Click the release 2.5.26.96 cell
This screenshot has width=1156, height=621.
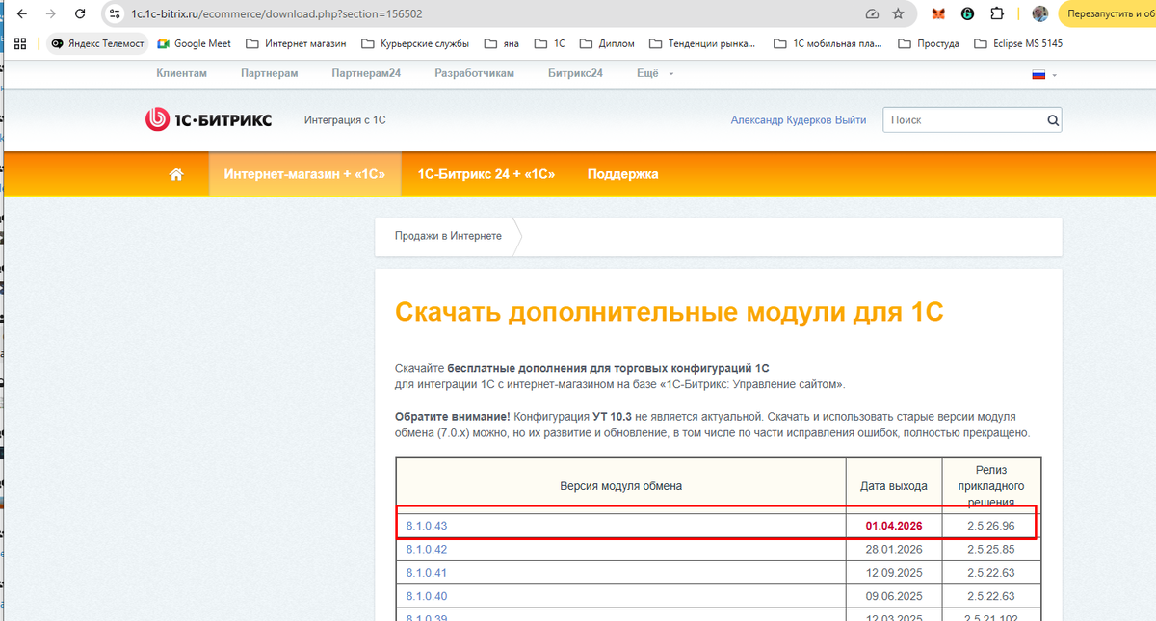991,526
